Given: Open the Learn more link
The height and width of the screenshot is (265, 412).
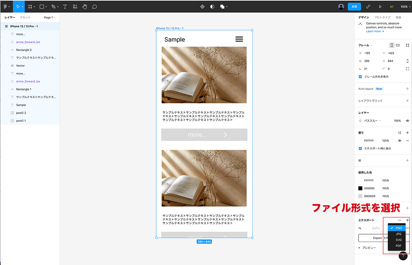Looking at the screenshot, I should pos(375,31).
